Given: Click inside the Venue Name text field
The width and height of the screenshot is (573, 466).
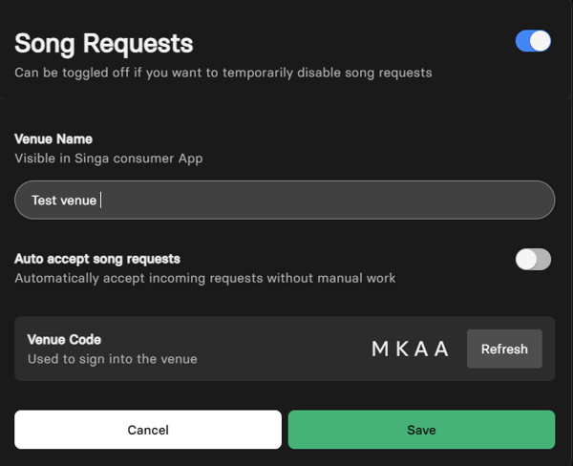Looking at the screenshot, I should click(x=285, y=200).
